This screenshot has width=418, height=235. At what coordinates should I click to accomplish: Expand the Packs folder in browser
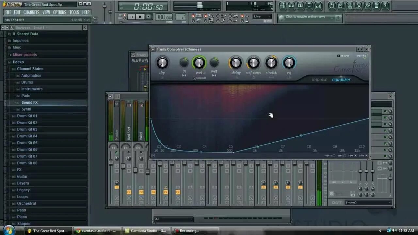pyautogui.click(x=18, y=62)
